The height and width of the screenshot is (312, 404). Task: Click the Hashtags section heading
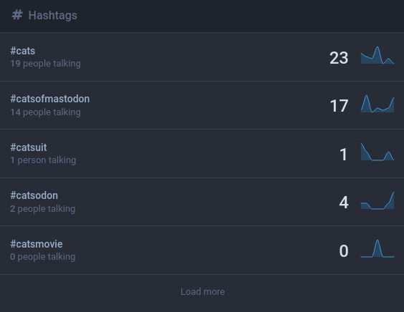(52, 15)
